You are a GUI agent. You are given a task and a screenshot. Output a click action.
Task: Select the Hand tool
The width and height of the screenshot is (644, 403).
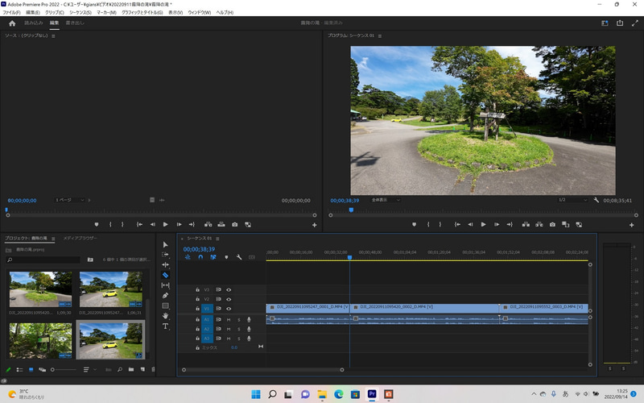click(x=165, y=316)
